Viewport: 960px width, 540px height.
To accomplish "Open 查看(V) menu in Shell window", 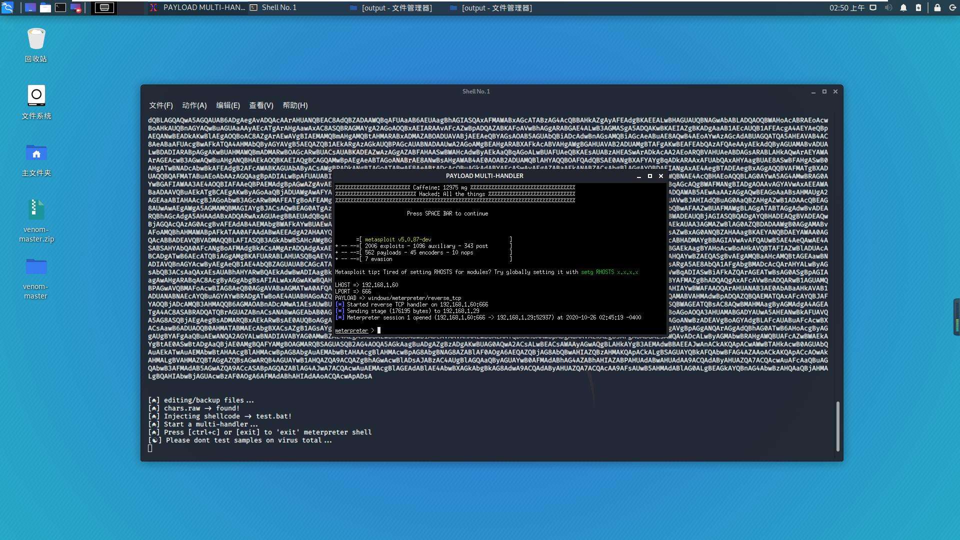I will click(x=261, y=105).
